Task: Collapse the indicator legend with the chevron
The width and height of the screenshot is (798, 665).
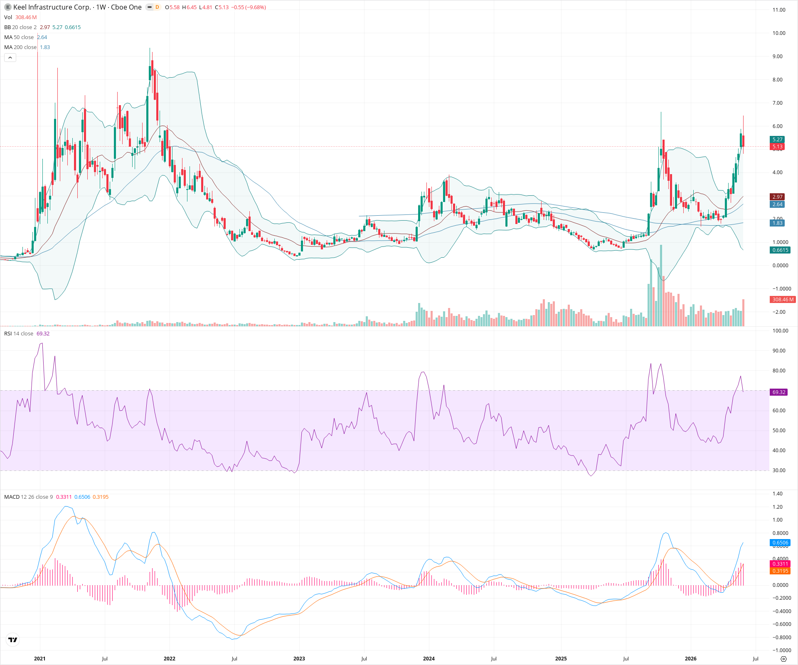Action: pyautogui.click(x=10, y=58)
